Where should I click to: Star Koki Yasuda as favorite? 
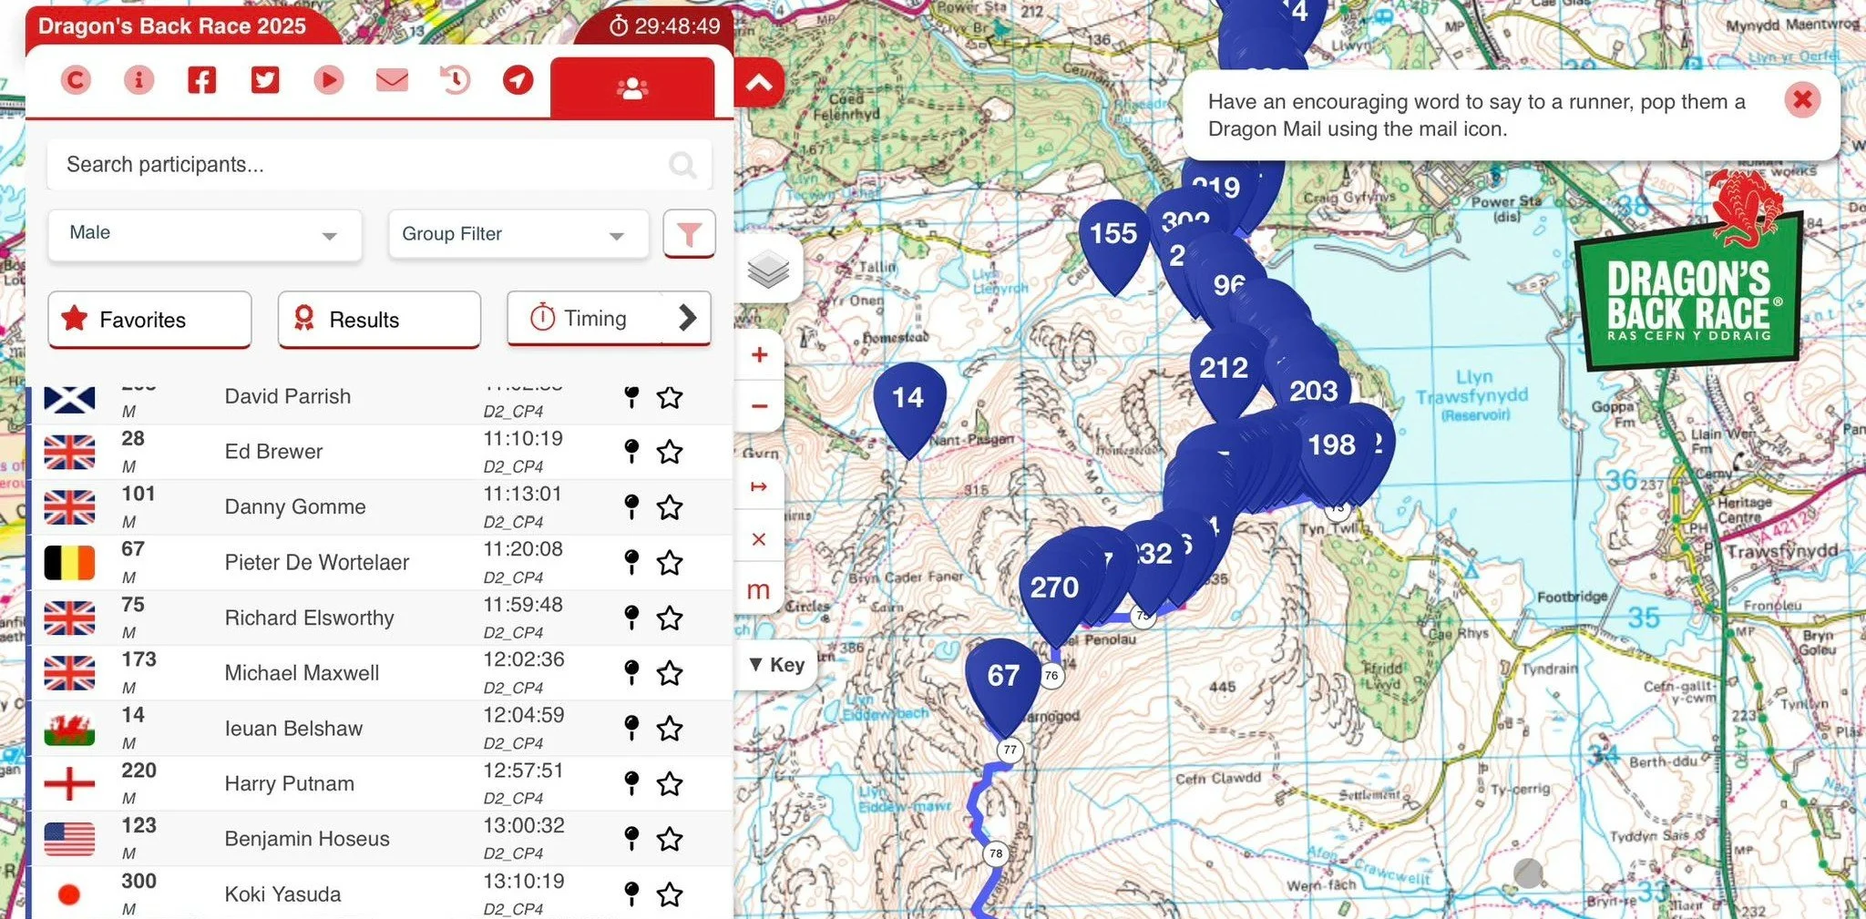point(670,893)
